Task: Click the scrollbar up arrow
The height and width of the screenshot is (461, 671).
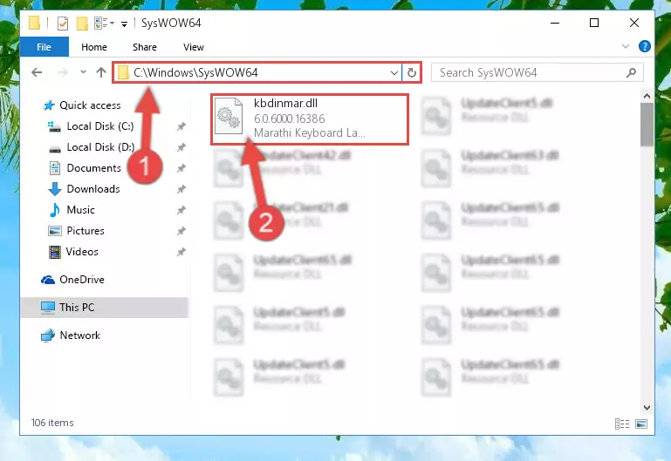Action: (647, 96)
